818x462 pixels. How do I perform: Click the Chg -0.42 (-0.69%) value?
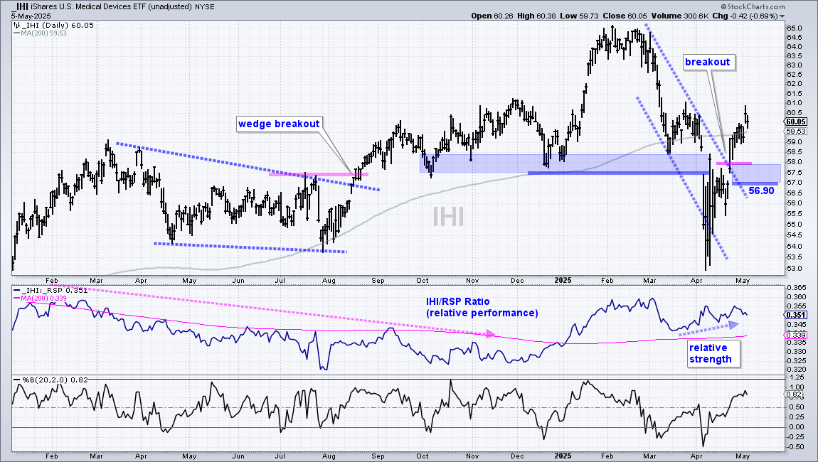(745, 16)
